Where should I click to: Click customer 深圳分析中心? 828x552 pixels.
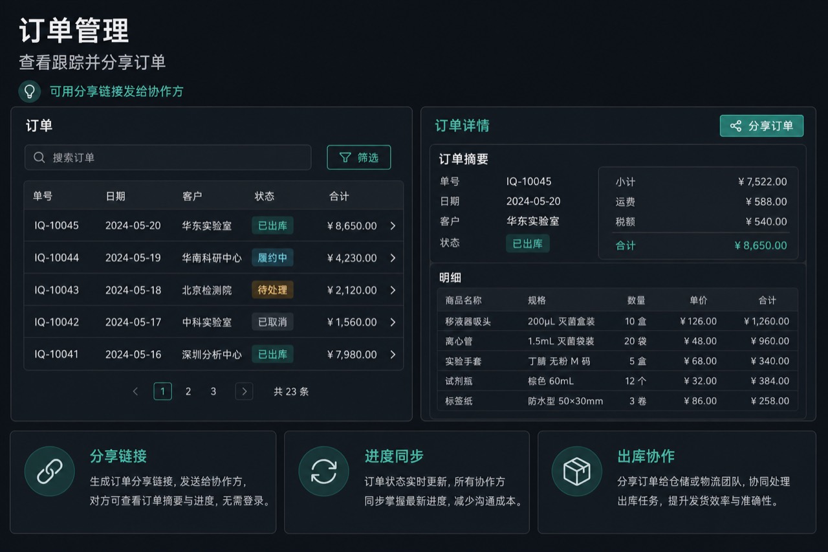point(212,354)
